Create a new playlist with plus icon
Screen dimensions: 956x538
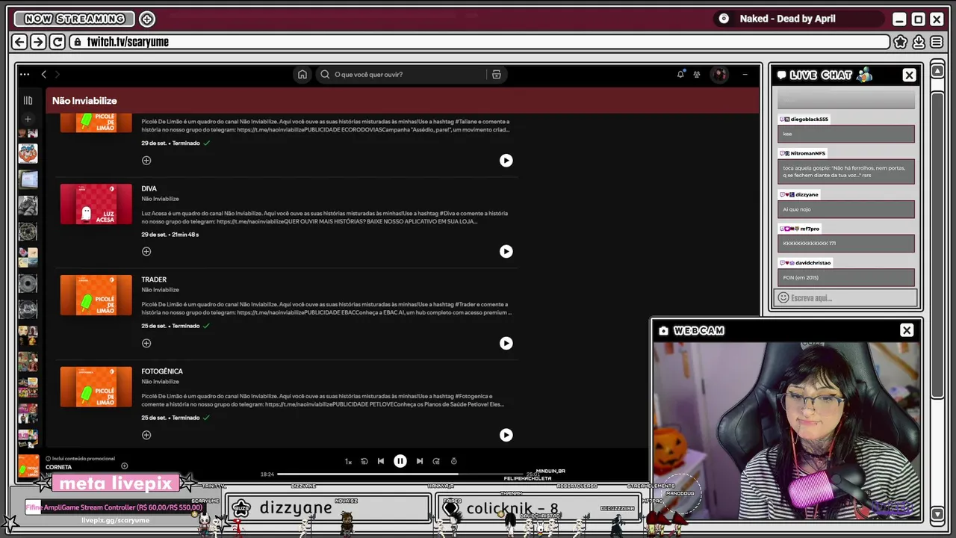pos(28,119)
